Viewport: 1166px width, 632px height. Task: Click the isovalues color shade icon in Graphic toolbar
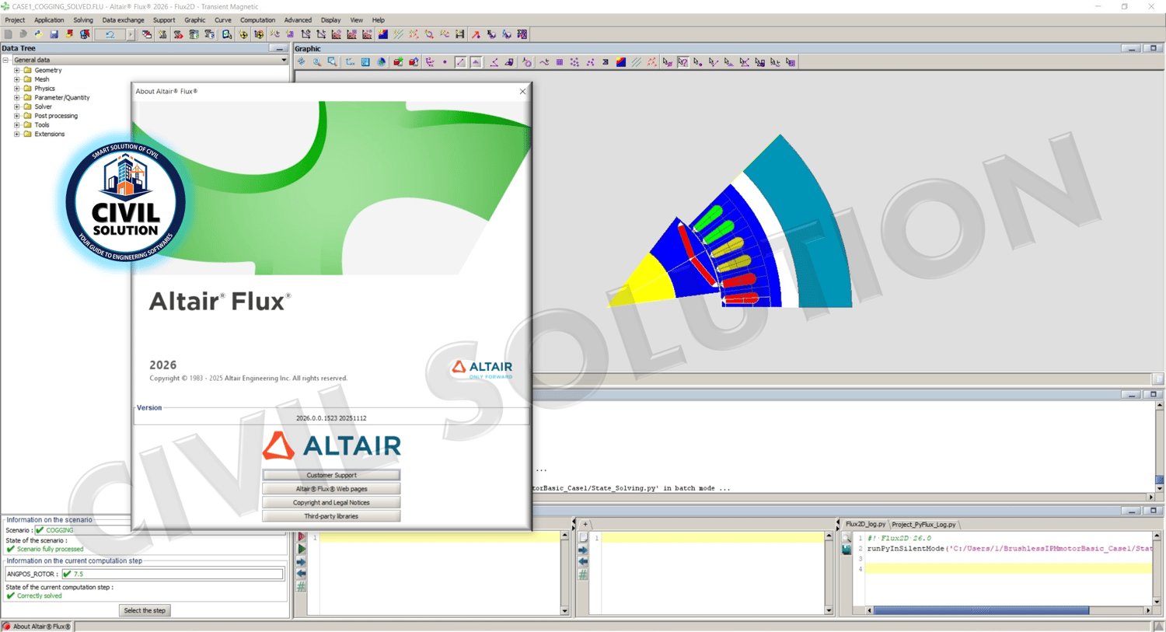620,62
